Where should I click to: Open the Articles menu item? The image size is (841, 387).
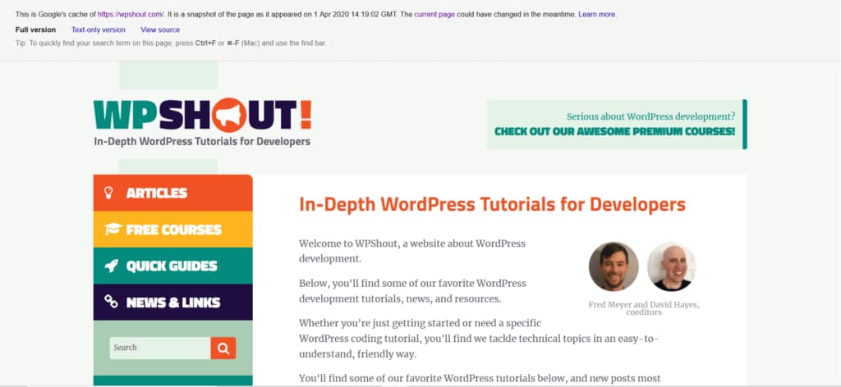[172, 193]
